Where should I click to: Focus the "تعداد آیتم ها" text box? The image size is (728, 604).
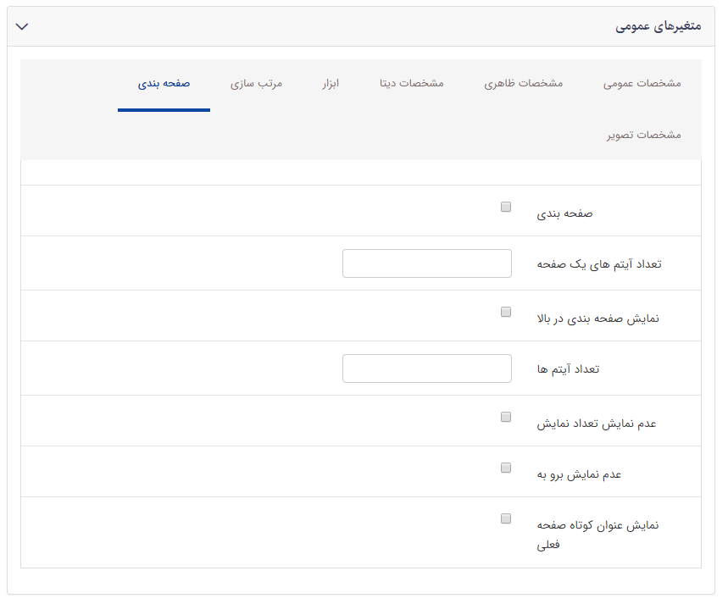pos(426,368)
